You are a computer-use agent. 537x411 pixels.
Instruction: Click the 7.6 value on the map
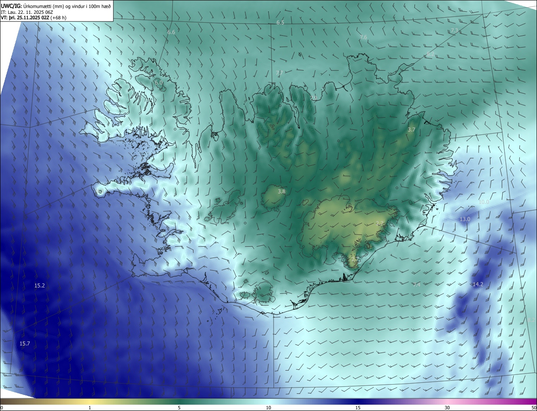click(x=363, y=37)
